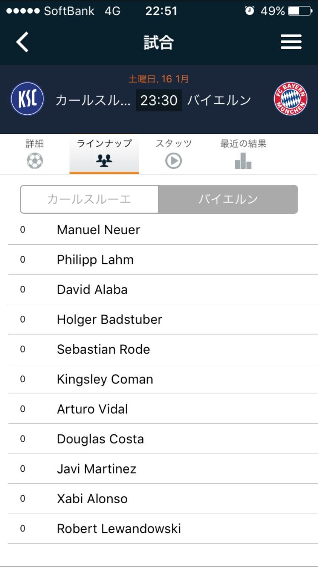Tap the back arrow icon
Viewport: 318px width, 567px height.
pyautogui.click(x=22, y=42)
